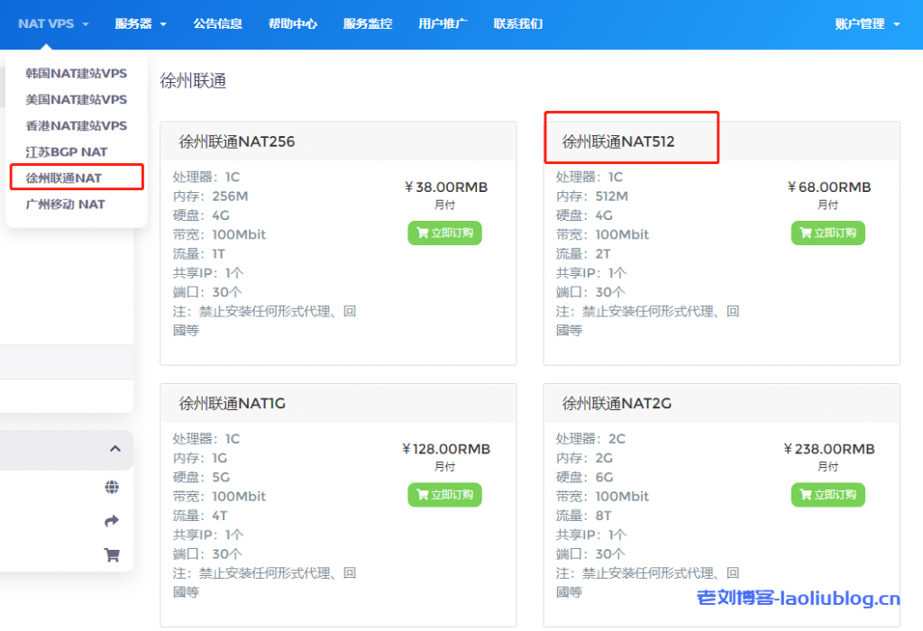The height and width of the screenshot is (631, 923).
Task: Click the share arrow icon in the sidebar
Action: [x=112, y=520]
